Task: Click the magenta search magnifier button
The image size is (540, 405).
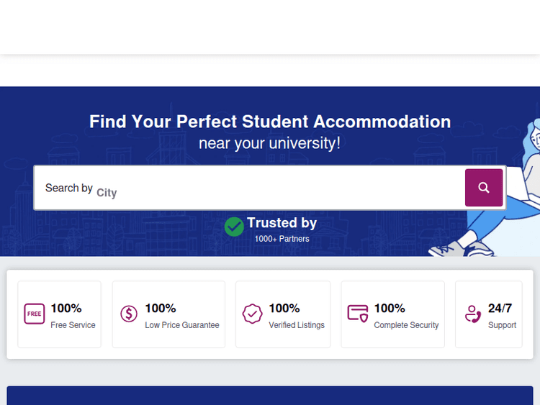Action: (x=484, y=188)
